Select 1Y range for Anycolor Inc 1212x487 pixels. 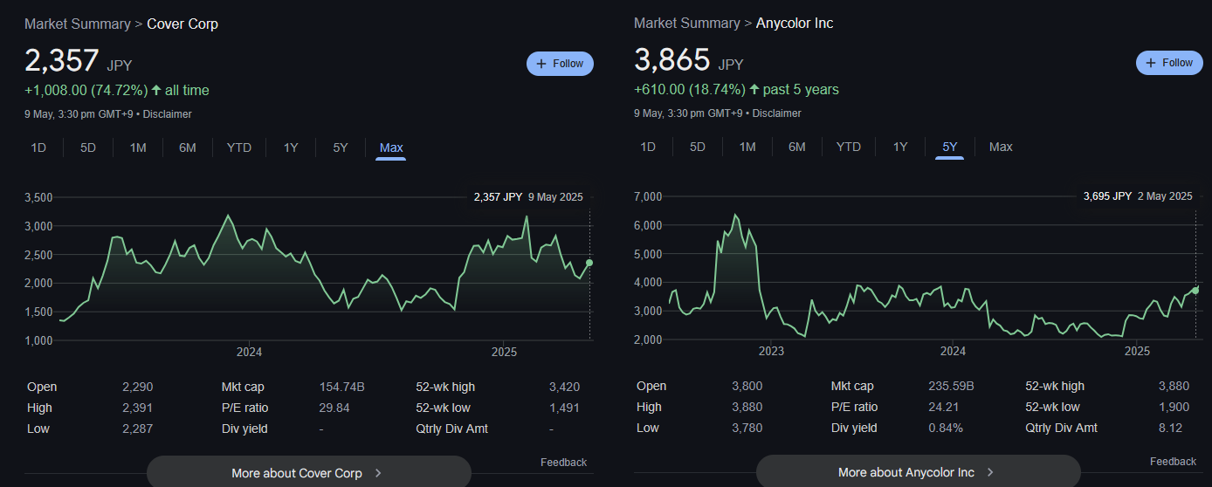900,147
